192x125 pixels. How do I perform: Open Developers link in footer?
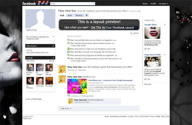[x=123, y=116]
